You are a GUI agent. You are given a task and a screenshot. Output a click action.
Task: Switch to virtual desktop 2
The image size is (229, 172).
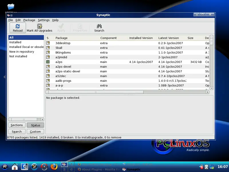click(71, 164)
